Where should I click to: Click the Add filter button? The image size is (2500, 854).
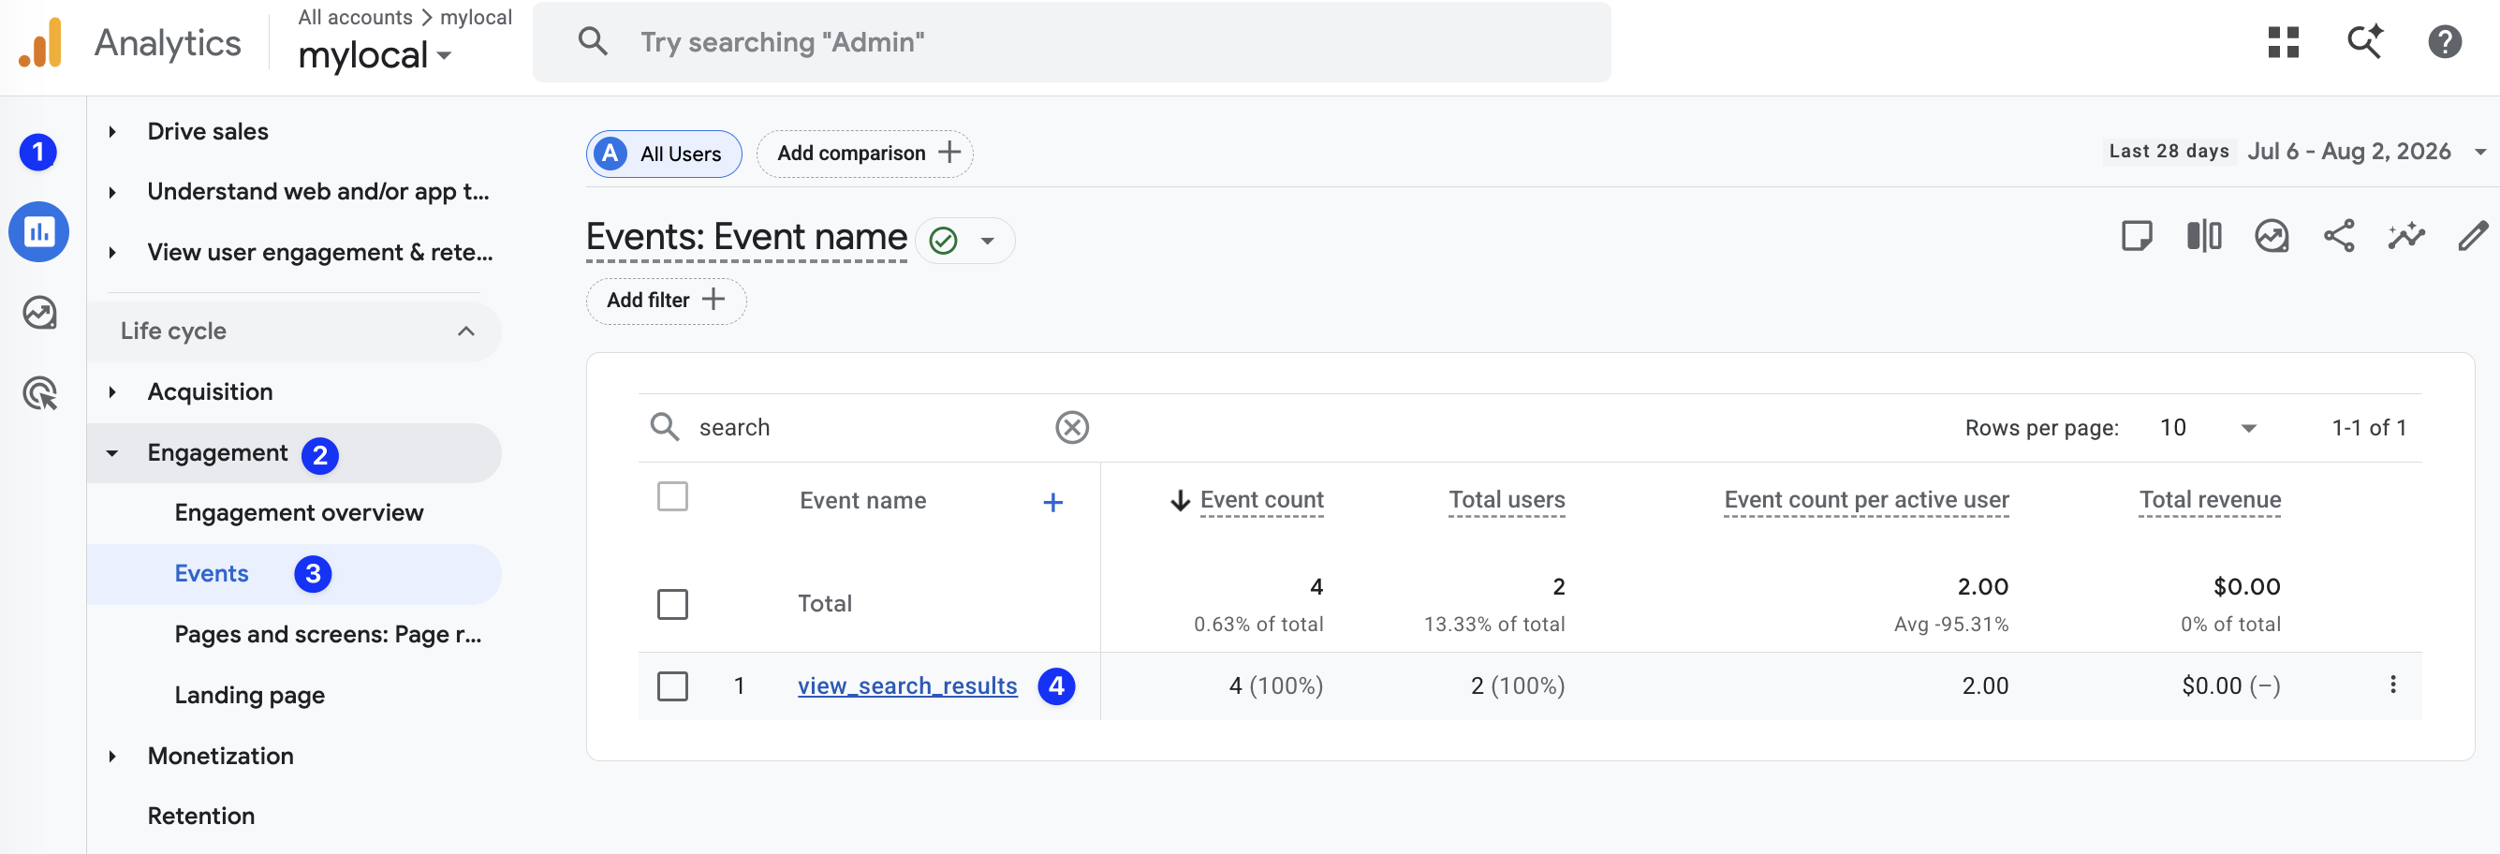tap(666, 301)
